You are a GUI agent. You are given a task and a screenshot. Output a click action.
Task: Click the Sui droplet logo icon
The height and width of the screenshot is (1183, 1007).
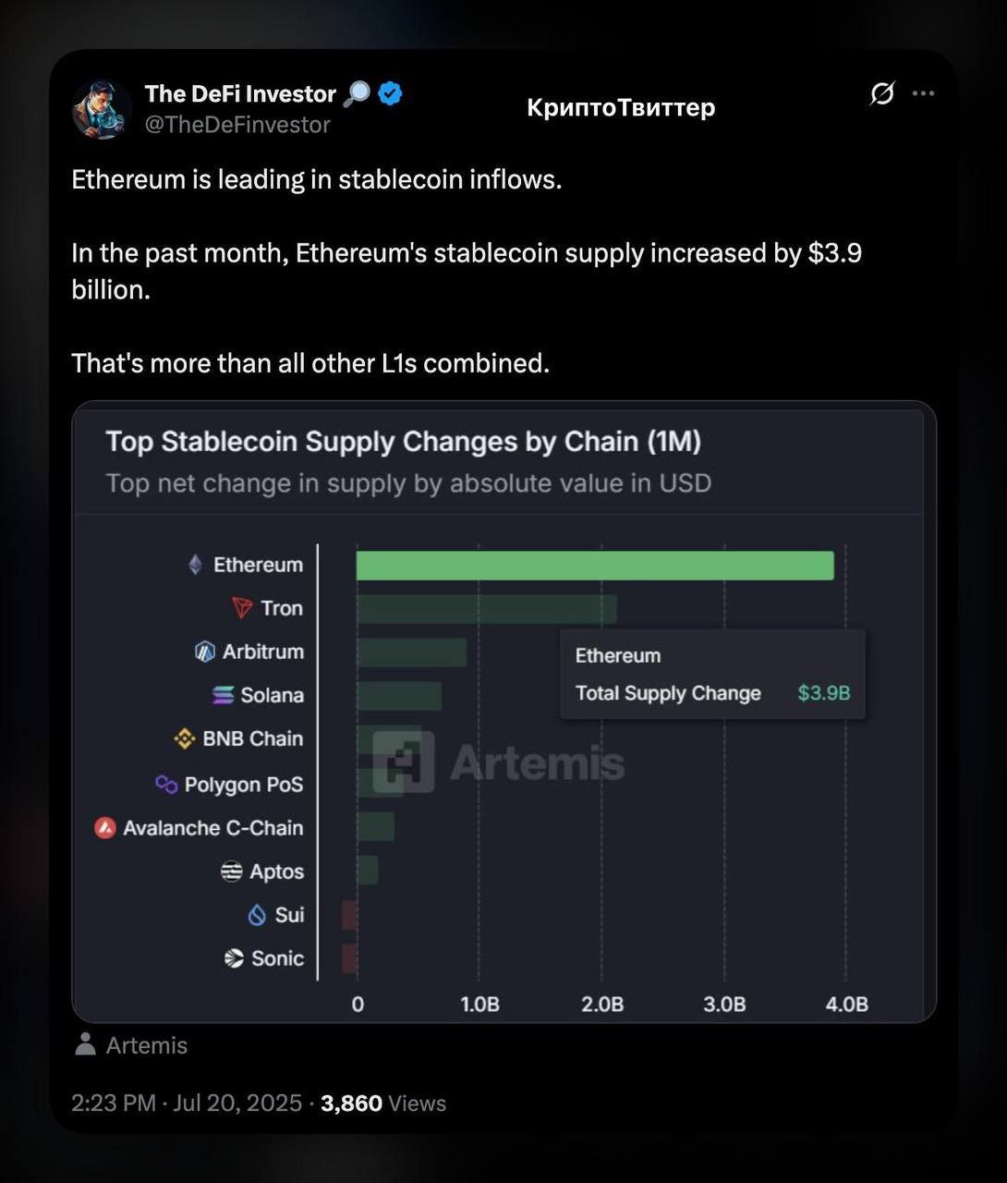point(258,915)
